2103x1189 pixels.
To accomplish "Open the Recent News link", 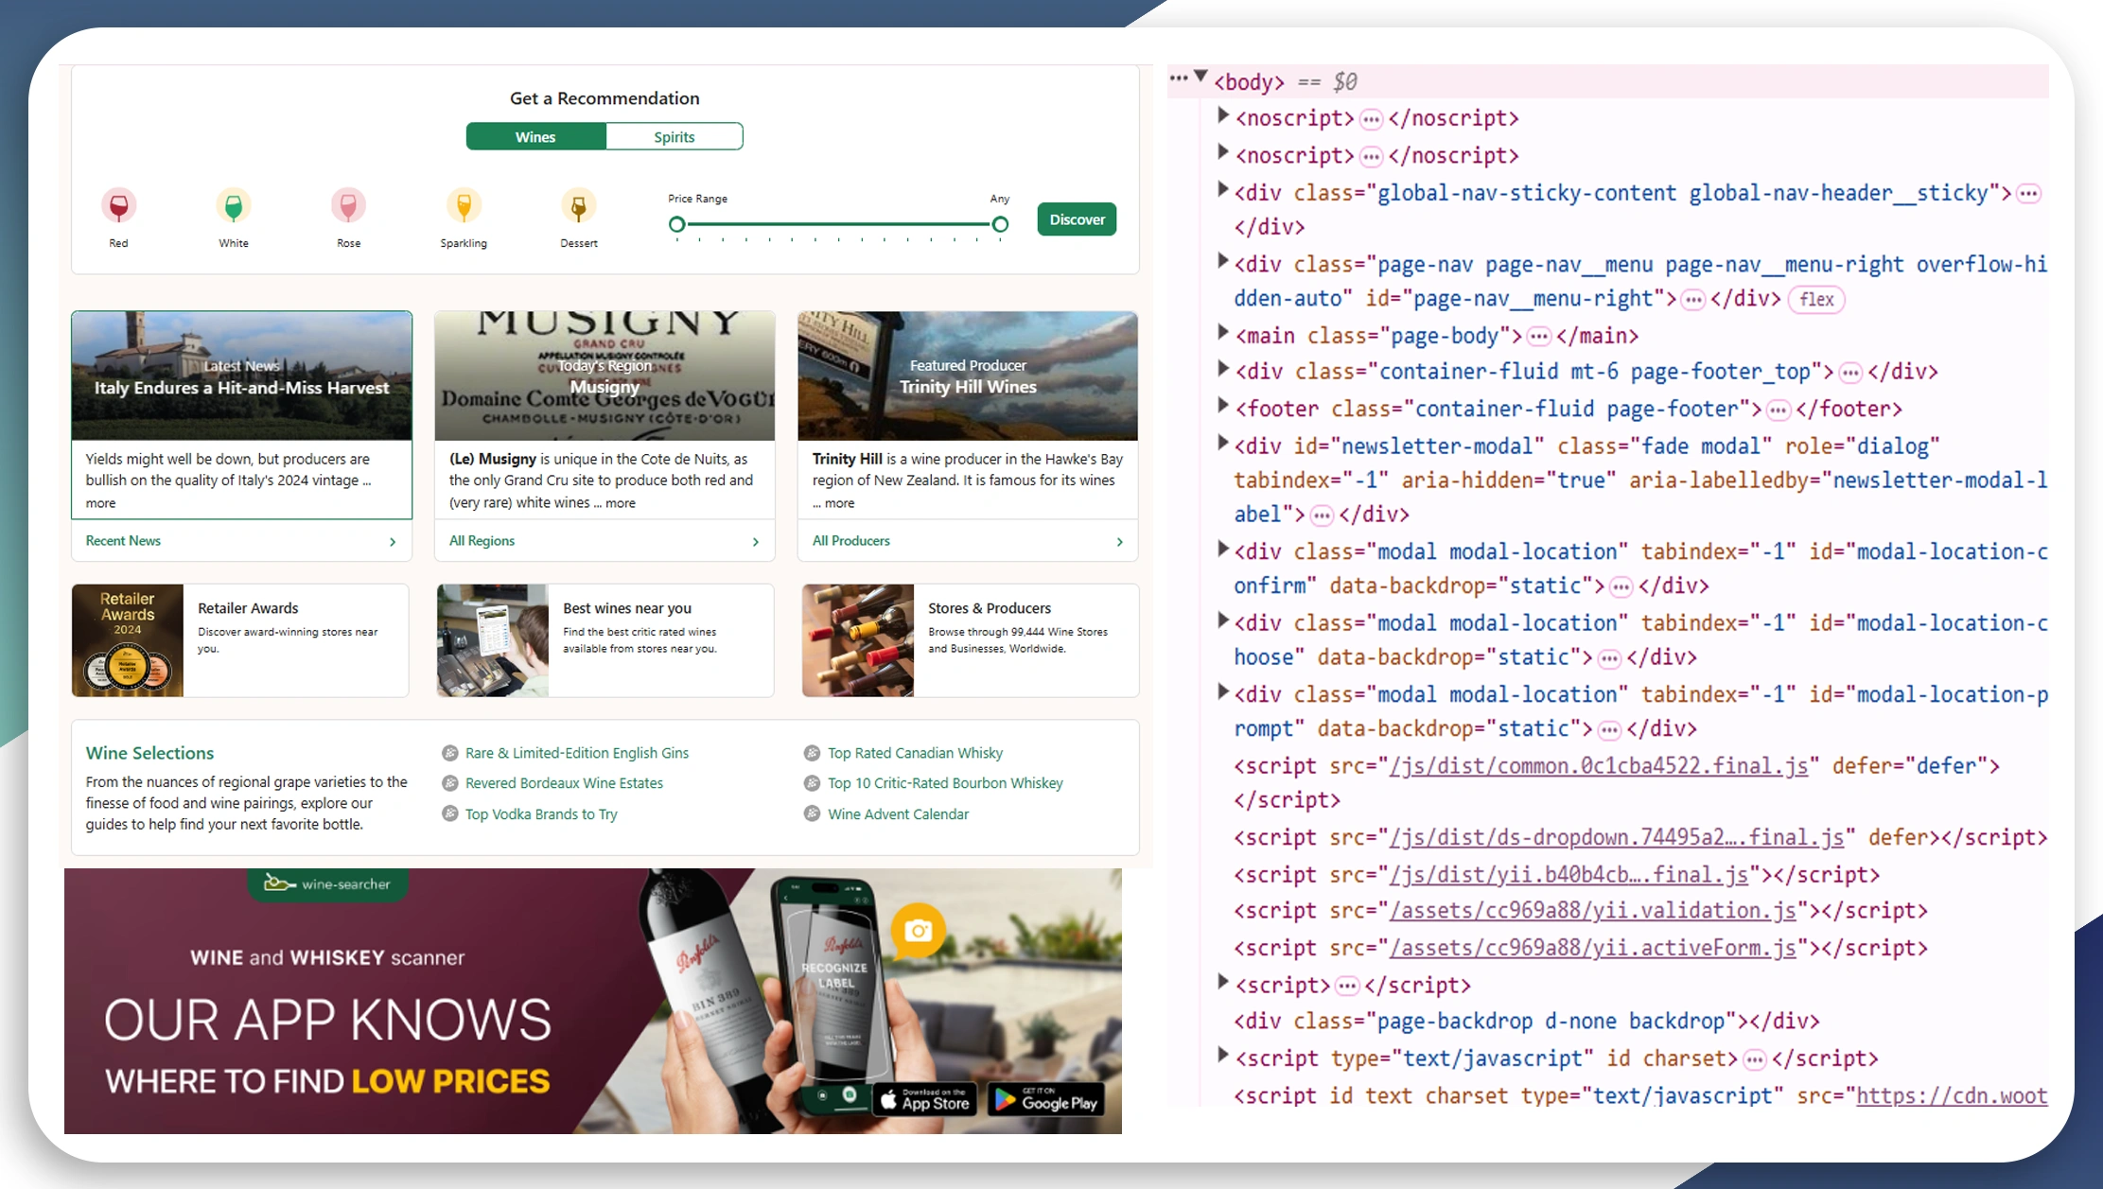I will [123, 541].
